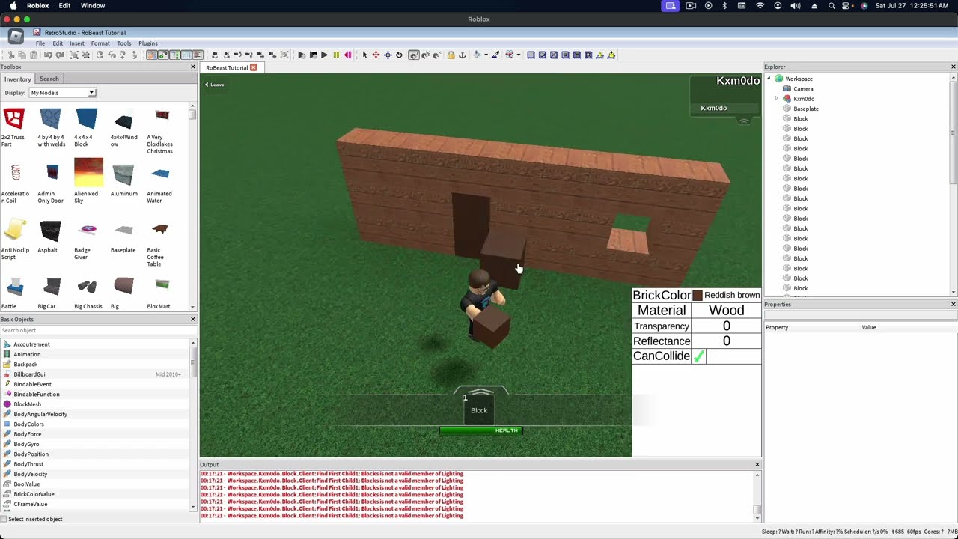958x539 pixels.
Task: Select Accoutrement in Basic Objects list
Action: pos(31,344)
